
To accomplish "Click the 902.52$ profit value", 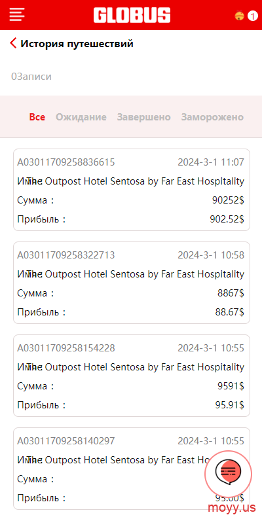I will click(x=227, y=219).
